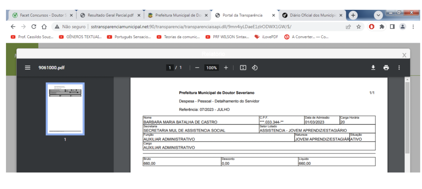Screen dimensions: 422x189
Task: Close the Relatório dialog
Action: [x=404, y=55]
